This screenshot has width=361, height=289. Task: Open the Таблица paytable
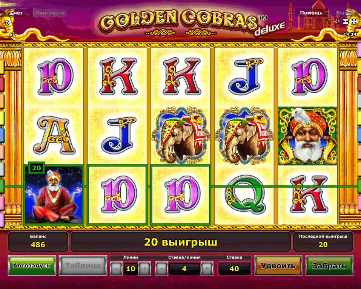pyautogui.click(x=83, y=266)
